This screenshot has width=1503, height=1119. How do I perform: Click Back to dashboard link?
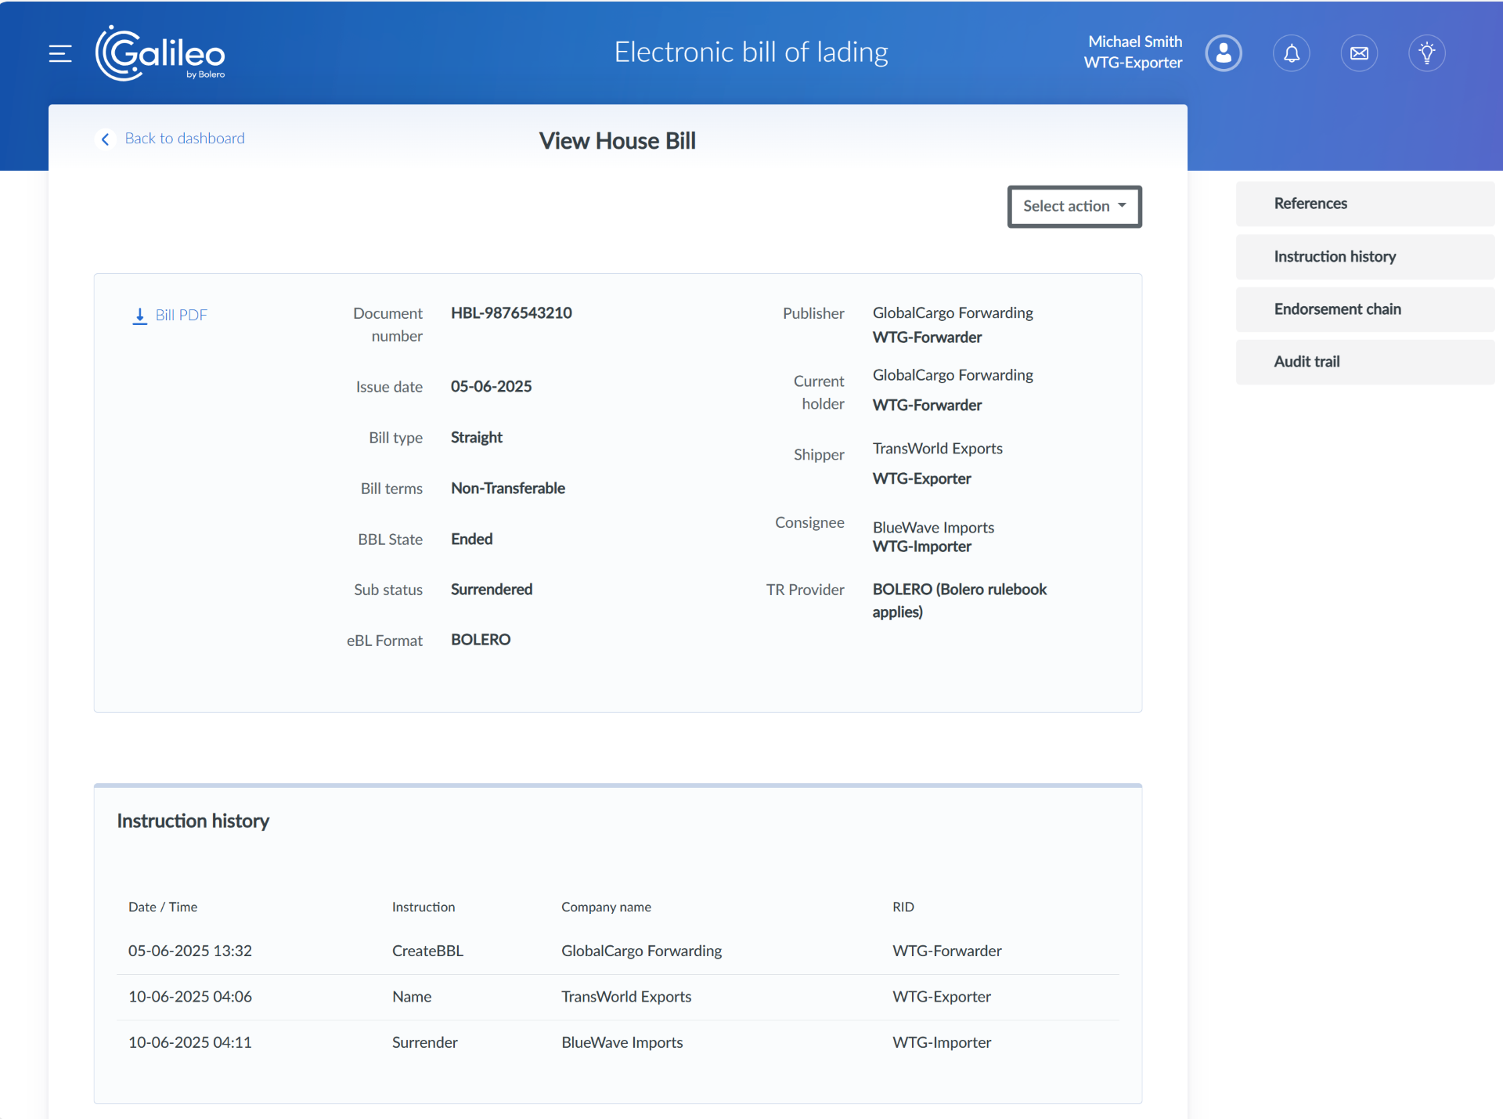[x=185, y=139]
